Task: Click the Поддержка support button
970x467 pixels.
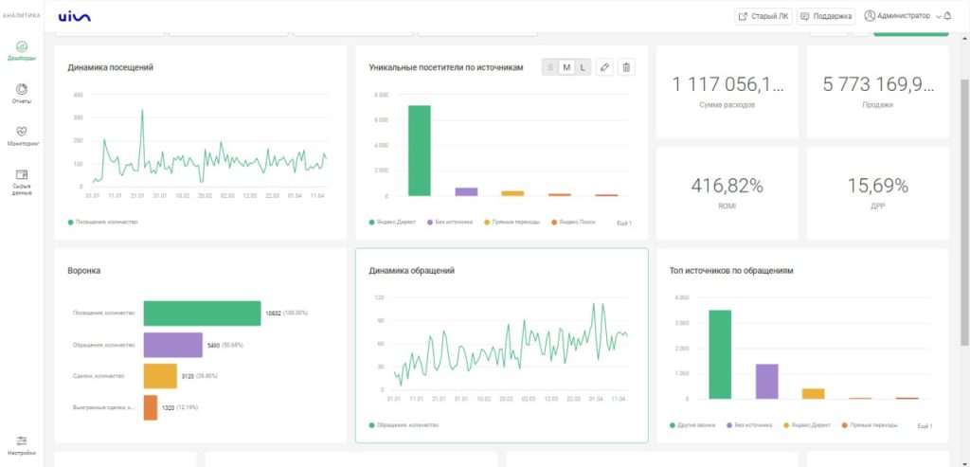Action: [x=826, y=16]
